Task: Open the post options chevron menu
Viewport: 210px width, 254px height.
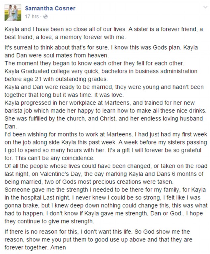Action: (205, 7)
